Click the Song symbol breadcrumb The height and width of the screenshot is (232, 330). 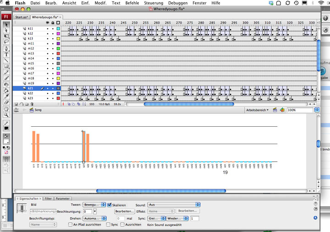[x=36, y=110]
